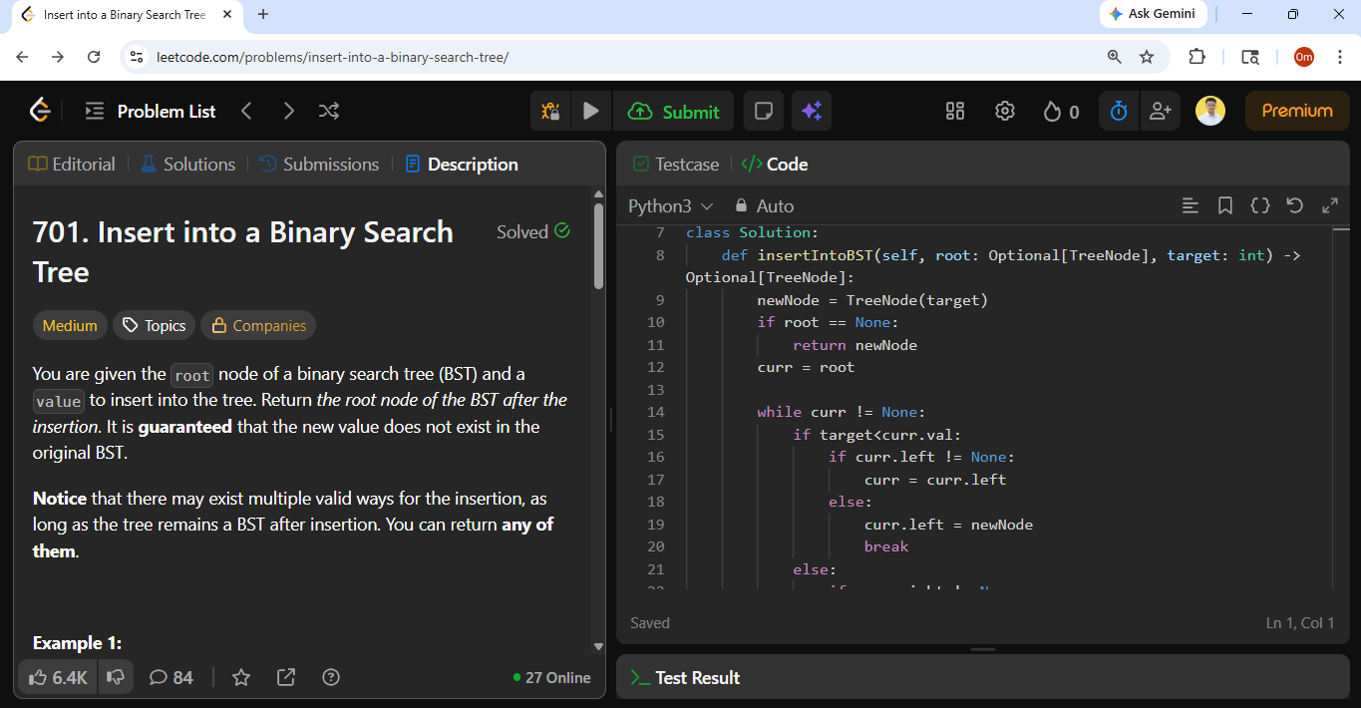The image size is (1361, 708).
Task: Click the shuffle random problem icon
Action: click(329, 111)
